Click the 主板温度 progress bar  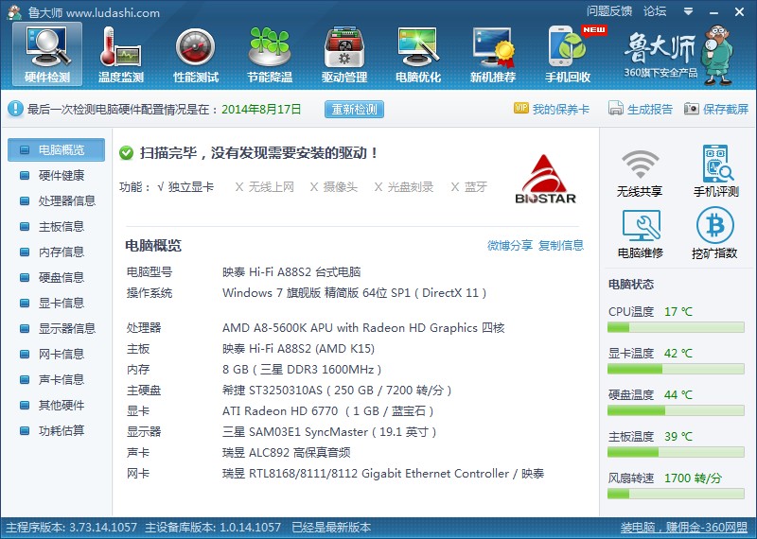(x=676, y=453)
